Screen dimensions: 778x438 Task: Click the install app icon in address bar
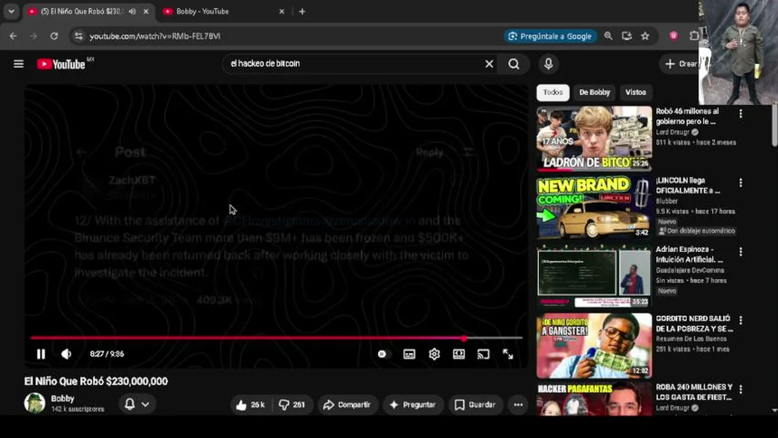click(x=626, y=36)
